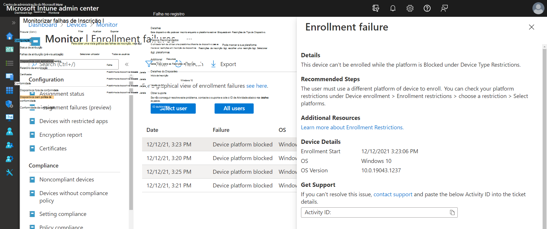547x229 pixels.
Task: Open the notifications bell icon
Action: pos(393,8)
